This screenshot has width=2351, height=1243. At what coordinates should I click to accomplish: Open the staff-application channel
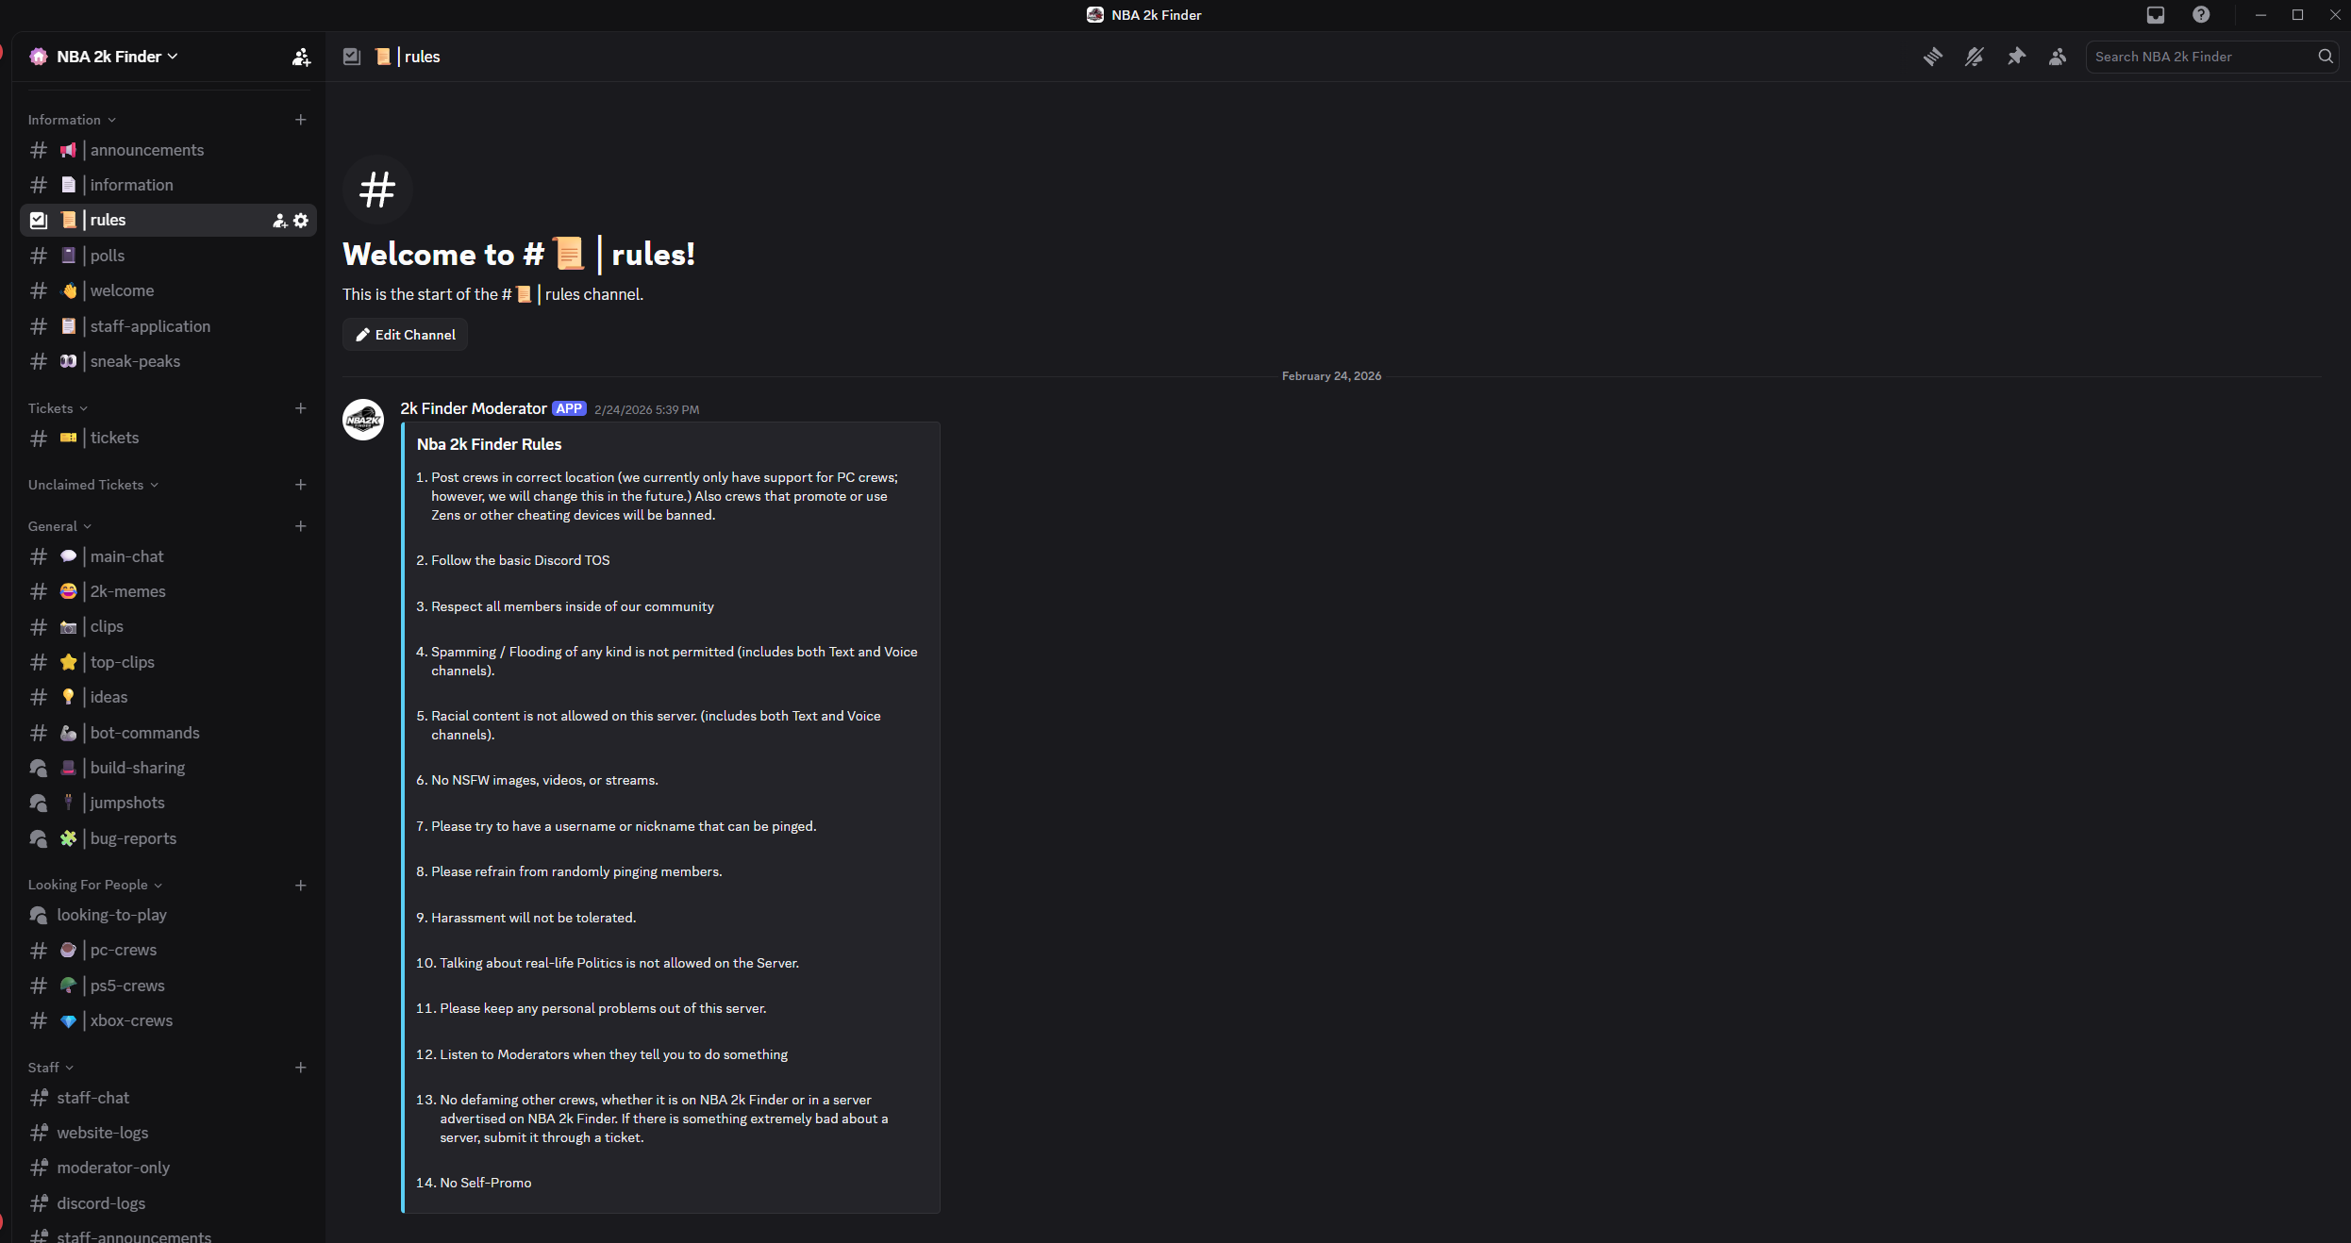pos(150,326)
